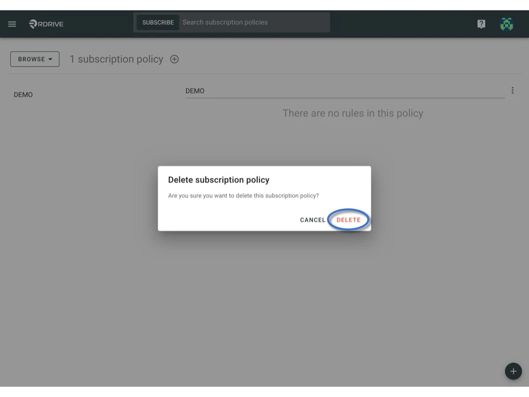This screenshot has height=397, width=529.
Task: Open help using the question mark icon
Action: pos(481,24)
